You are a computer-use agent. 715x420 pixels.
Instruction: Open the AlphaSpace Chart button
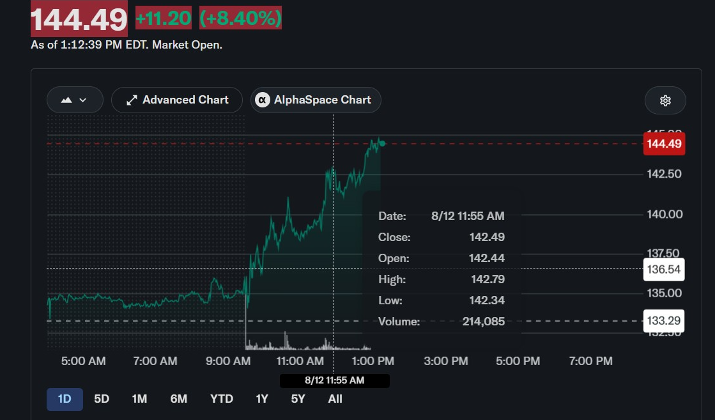coord(316,100)
